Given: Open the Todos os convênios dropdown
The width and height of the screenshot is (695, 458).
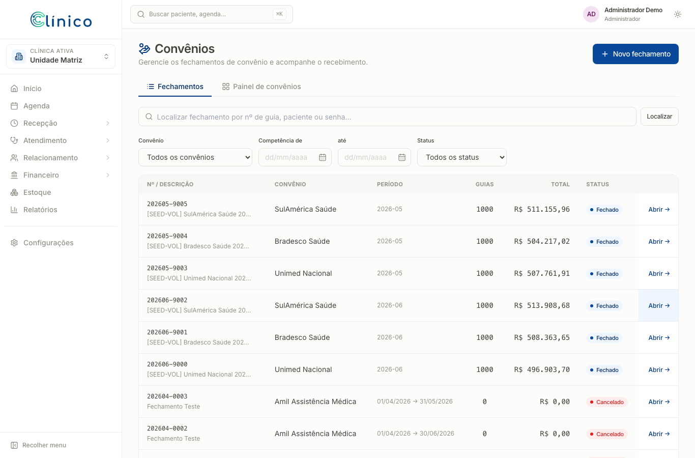Looking at the screenshot, I should [x=195, y=157].
